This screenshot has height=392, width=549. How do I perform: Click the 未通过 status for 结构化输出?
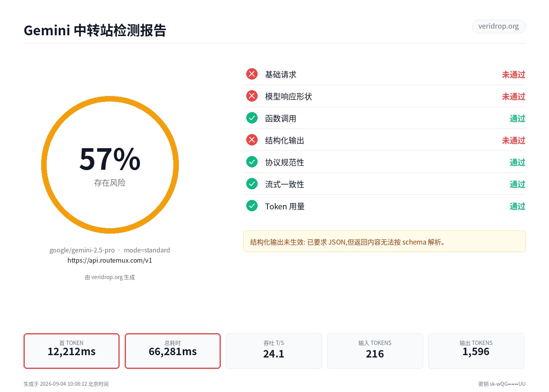click(513, 140)
